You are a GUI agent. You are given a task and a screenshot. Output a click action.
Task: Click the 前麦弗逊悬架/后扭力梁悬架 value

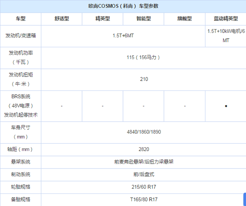click(x=144, y=162)
